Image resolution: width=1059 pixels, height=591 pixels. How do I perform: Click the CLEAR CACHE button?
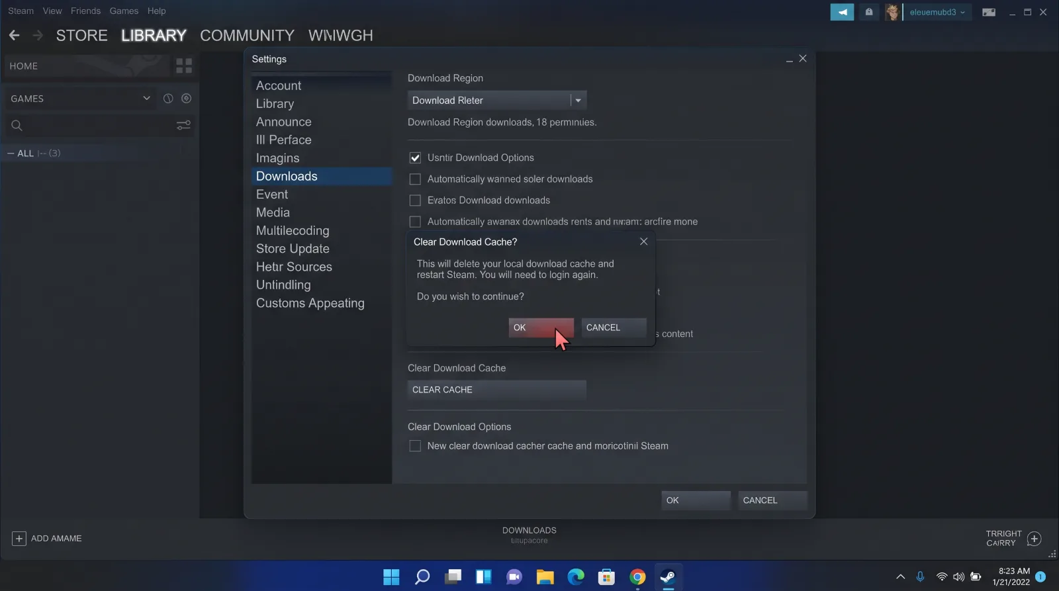[497, 390]
